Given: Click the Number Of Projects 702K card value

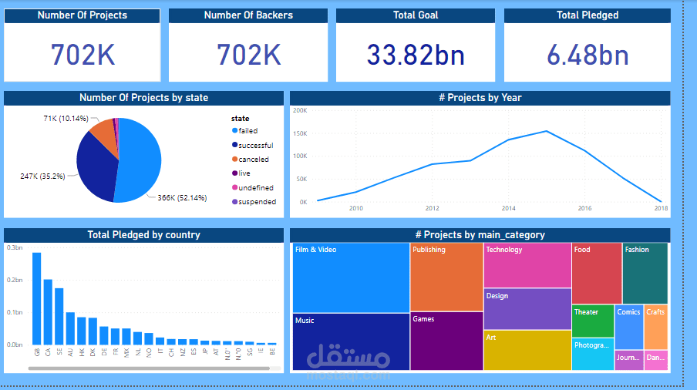Looking at the screenshot, I should pyautogui.click(x=82, y=55).
